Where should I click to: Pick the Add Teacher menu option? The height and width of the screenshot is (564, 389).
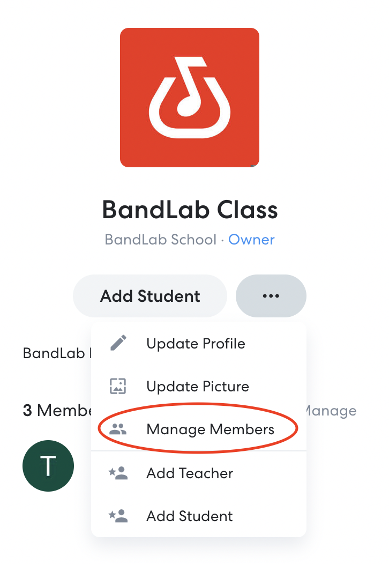pyautogui.click(x=198, y=473)
